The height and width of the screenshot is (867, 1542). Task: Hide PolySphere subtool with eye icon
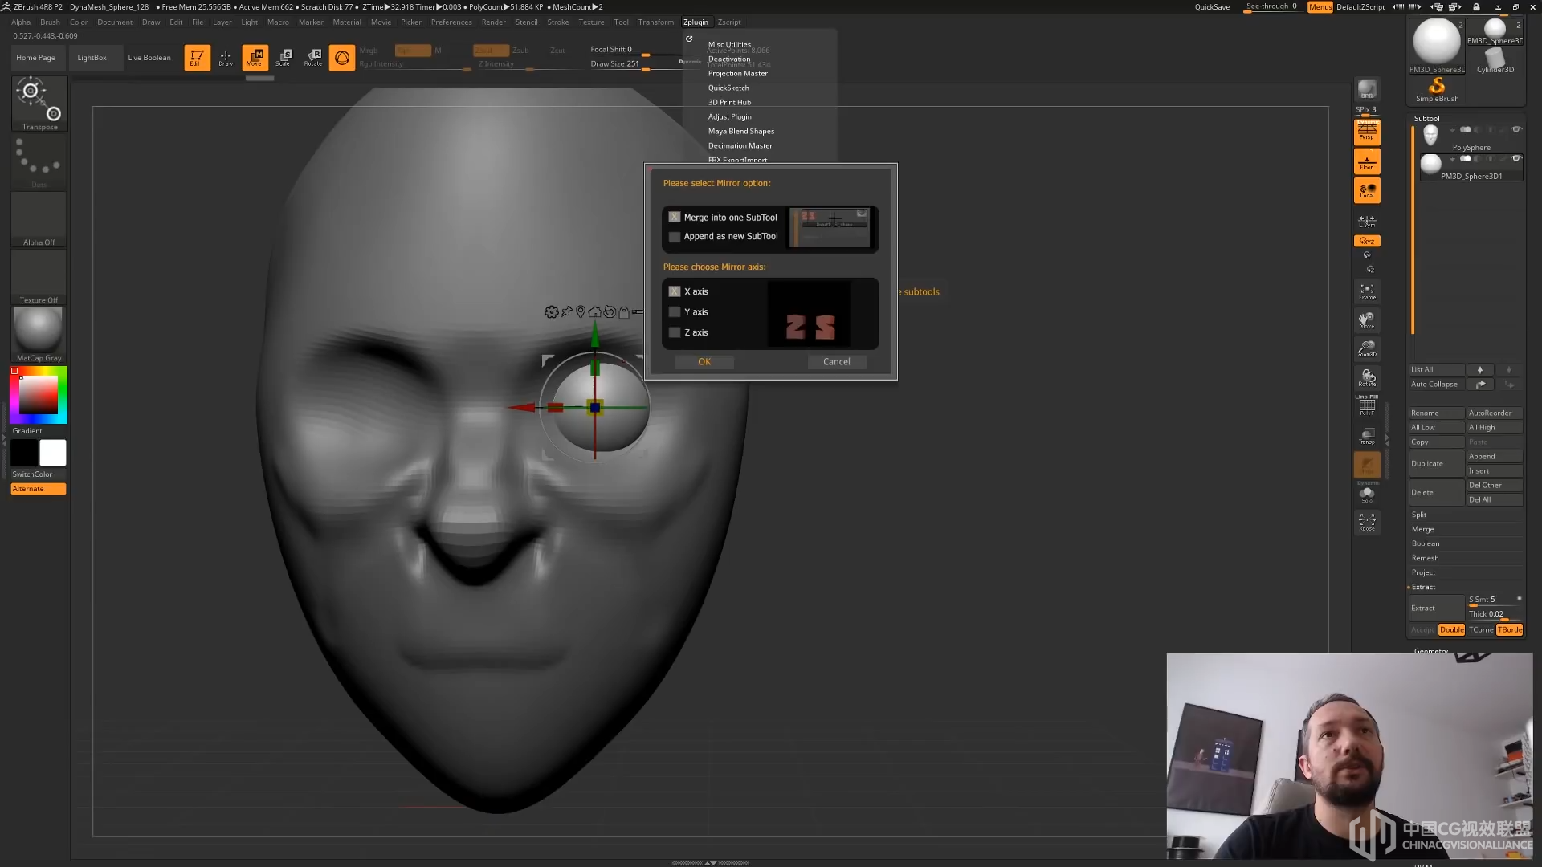1516,129
